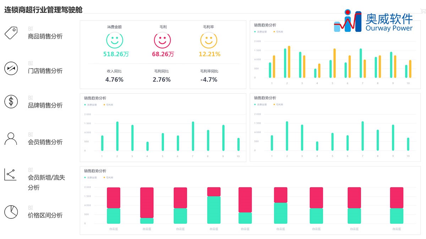Click the red smiley face under 毛利
426x239 pixels.
[x=163, y=40]
